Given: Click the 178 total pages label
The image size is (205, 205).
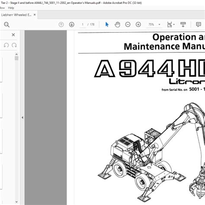Looking at the screenshot, I should pyautogui.click(x=92, y=25).
